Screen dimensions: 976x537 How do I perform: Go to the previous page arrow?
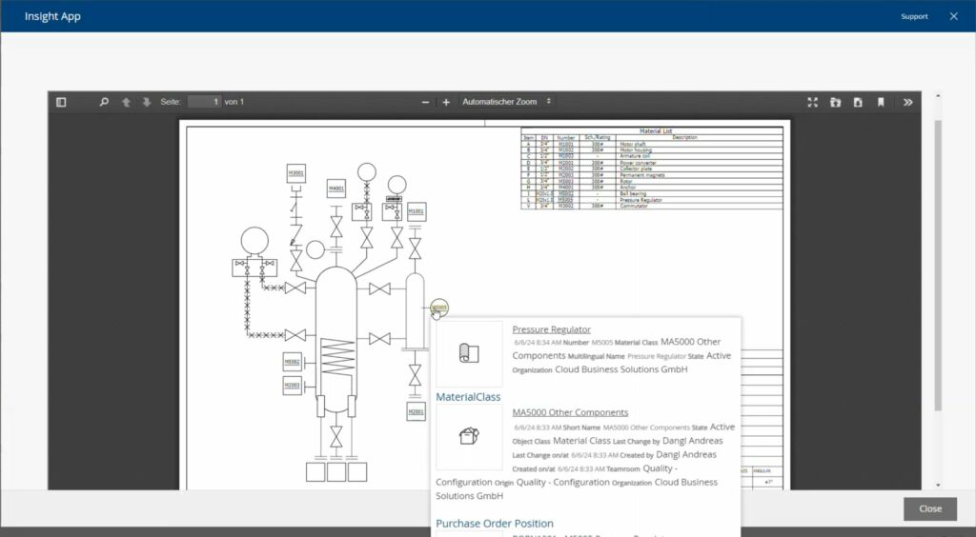pos(126,102)
